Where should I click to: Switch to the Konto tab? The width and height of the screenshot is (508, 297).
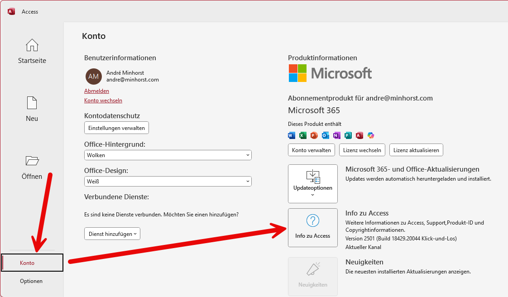(27, 263)
